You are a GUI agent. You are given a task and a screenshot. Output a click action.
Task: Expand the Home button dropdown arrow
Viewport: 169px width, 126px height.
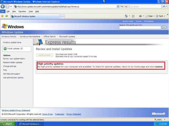[129, 16]
